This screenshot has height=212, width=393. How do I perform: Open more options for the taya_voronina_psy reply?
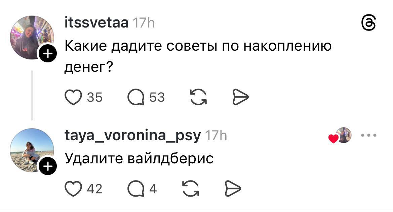(x=369, y=136)
